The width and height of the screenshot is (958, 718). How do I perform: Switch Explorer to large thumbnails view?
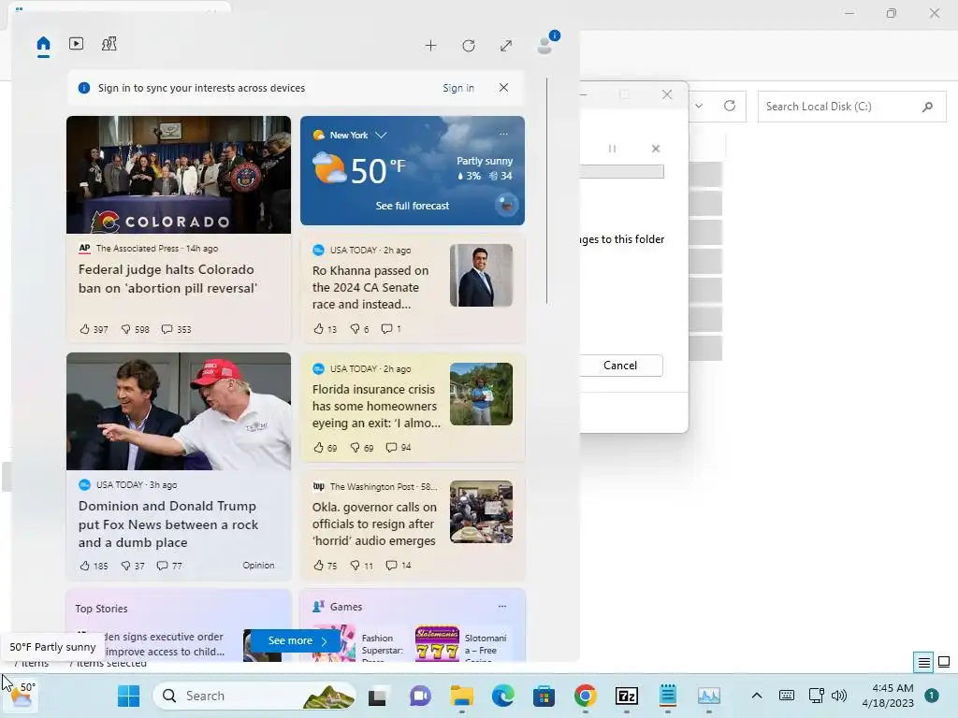pos(944,662)
